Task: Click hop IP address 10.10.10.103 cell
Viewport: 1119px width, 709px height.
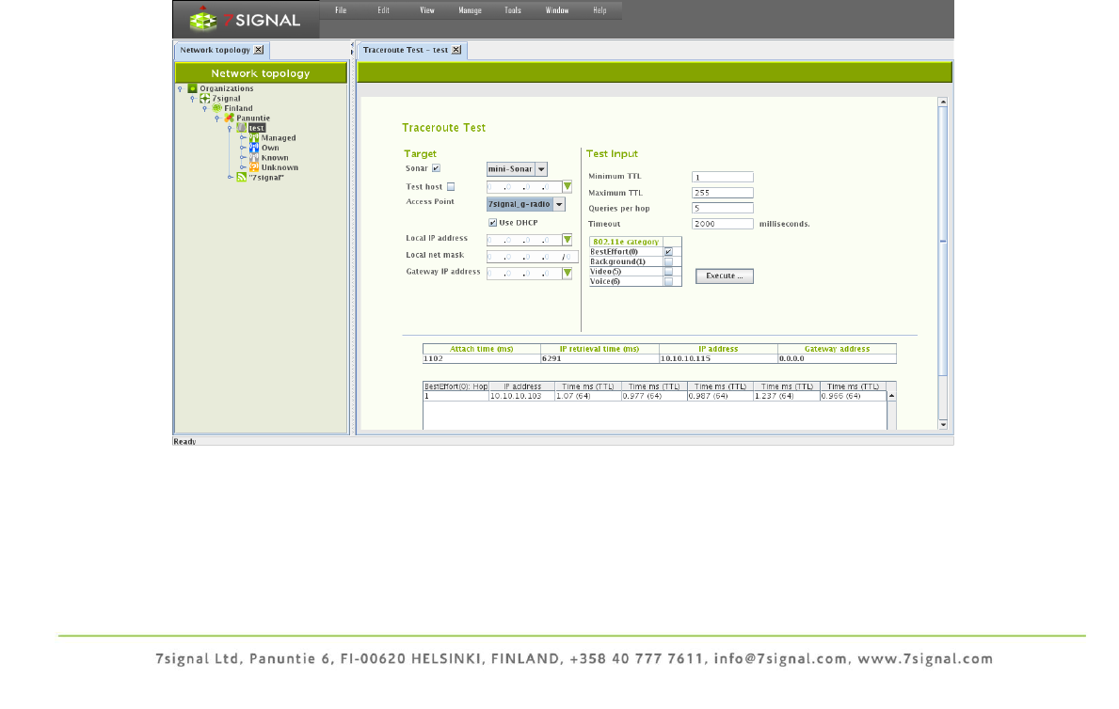Action: click(x=521, y=396)
